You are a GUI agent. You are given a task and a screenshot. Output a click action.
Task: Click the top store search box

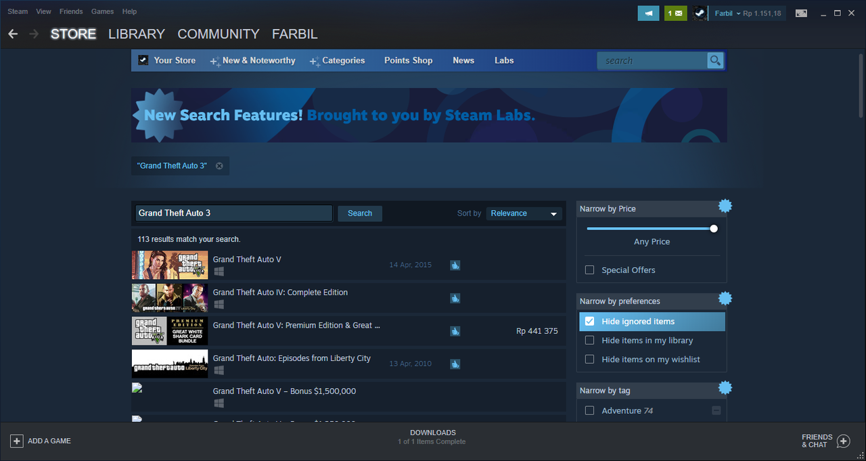[652, 61]
